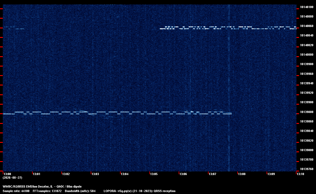Click the LOPORA-v5g.py QRSS reception text
The width and height of the screenshot is (316, 194).
140,191
